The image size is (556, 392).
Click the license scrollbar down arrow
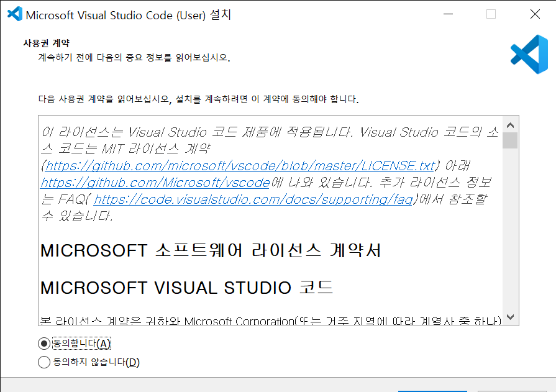510,317
